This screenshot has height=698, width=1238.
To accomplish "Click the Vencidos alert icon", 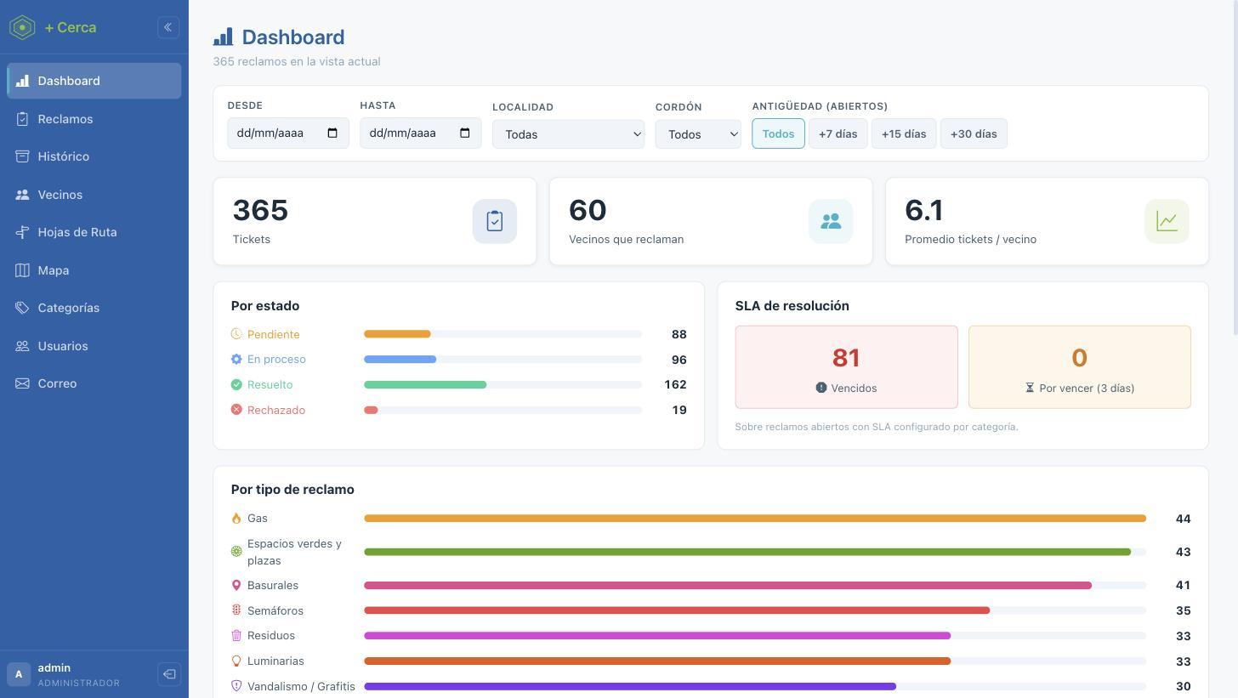I will pyautogui.click(x=821, y=388).
